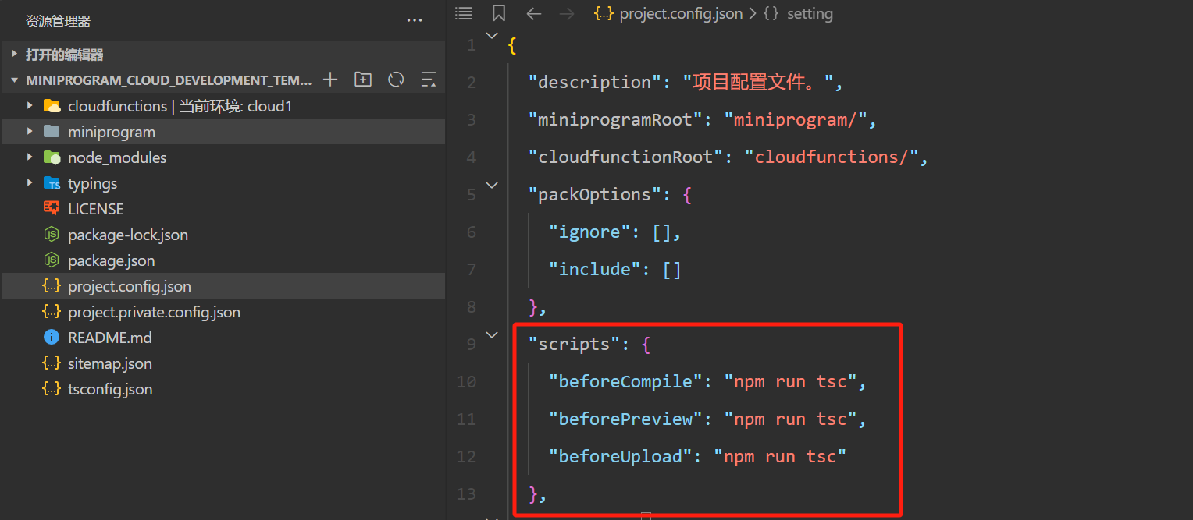1193x520 pixels.
Task: Click the setting breadcrumb segment
Action: 809,13
